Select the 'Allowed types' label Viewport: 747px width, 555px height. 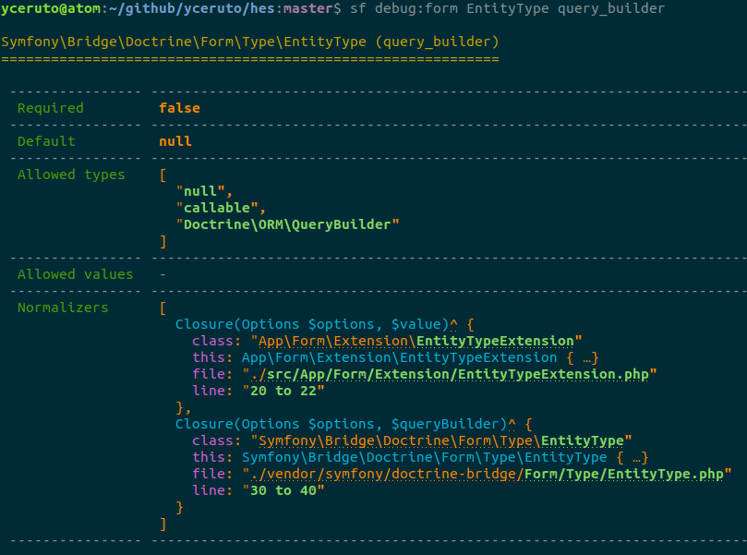[x=71, y=175]
